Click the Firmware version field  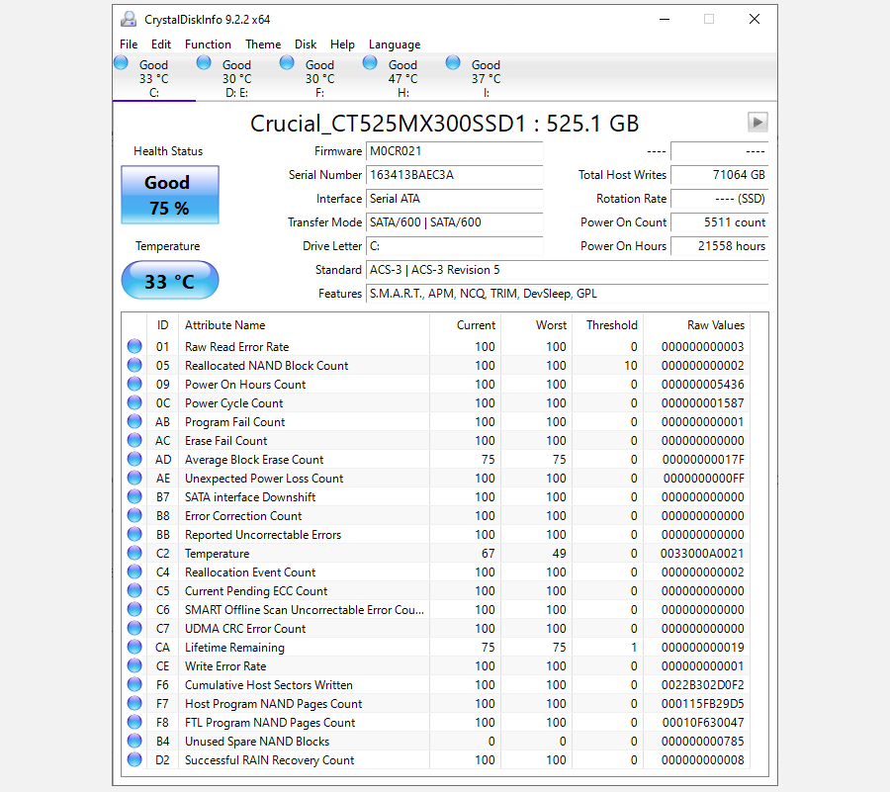click(454, 151)
